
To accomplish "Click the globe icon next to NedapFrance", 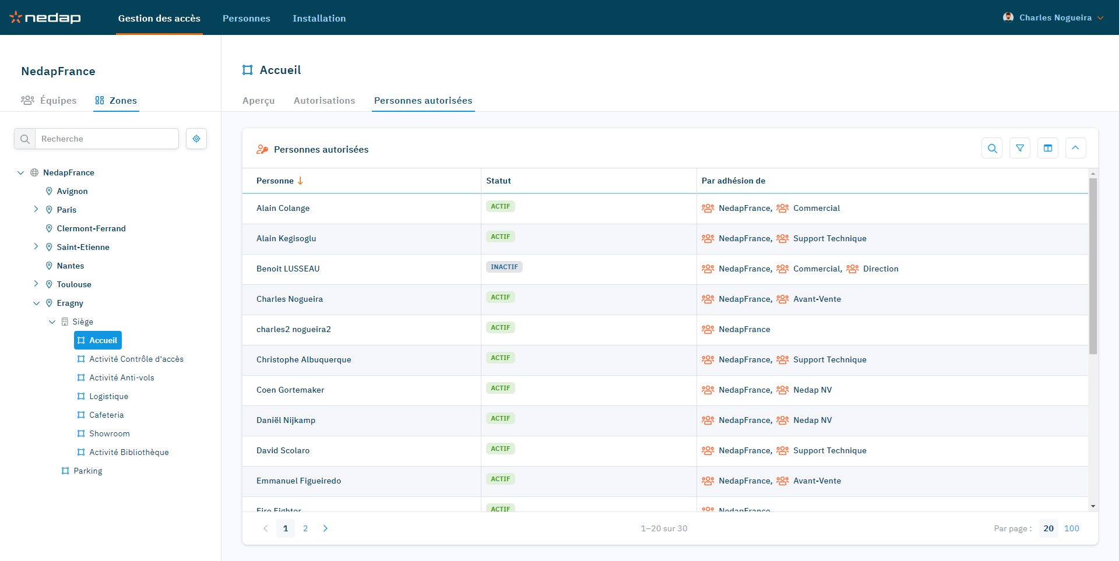I will (34, 172).
